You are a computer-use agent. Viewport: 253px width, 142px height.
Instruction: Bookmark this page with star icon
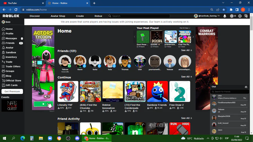224,10
